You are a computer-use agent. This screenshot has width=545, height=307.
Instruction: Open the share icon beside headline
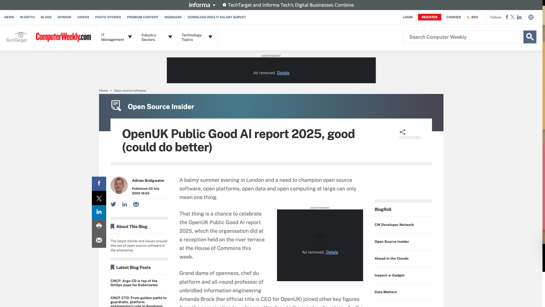pyautogui.click(x=403, y=132)
